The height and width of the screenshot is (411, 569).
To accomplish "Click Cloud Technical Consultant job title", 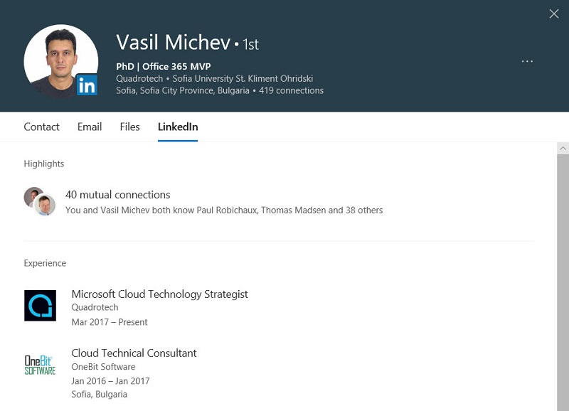I will (134, 353).
